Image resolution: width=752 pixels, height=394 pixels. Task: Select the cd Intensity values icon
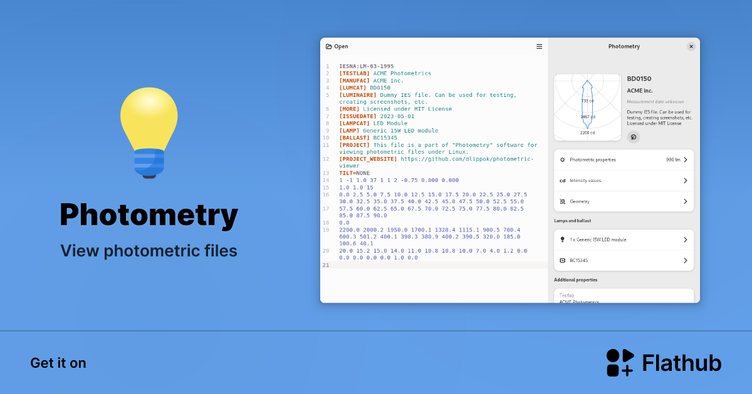coord(562,180)
